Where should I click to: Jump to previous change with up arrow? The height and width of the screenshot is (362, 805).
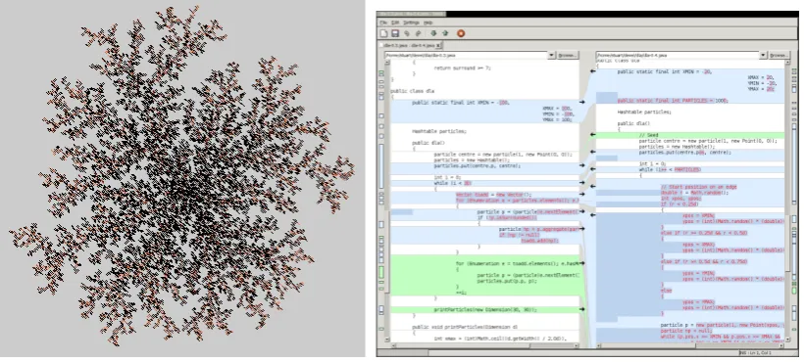(445, 33)
